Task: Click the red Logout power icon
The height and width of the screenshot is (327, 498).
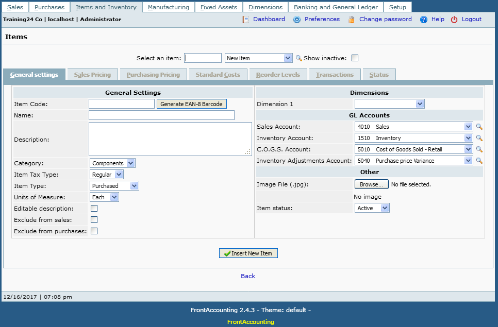Action: 454,20
